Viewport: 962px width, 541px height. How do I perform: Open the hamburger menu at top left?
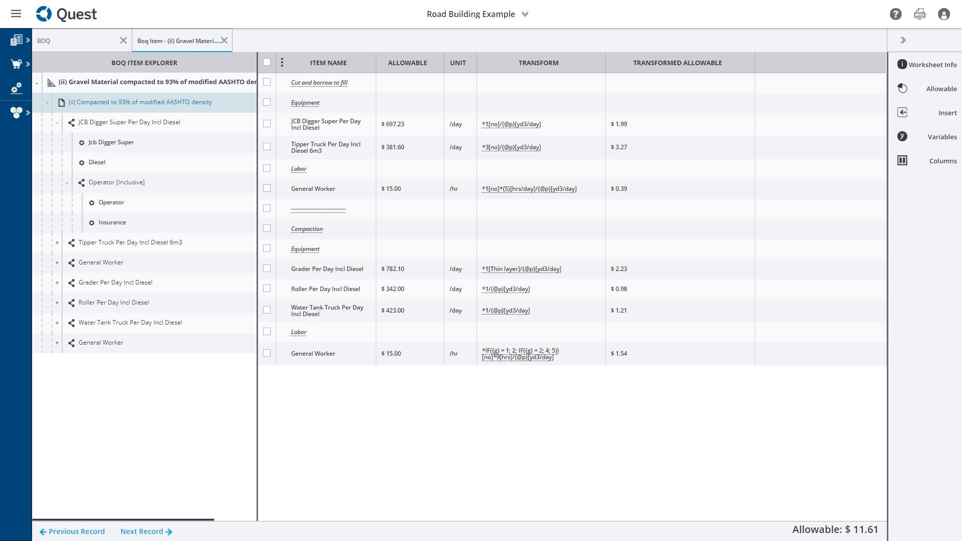[16, 14]
